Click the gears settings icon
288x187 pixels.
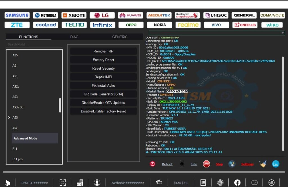(232, 164)
